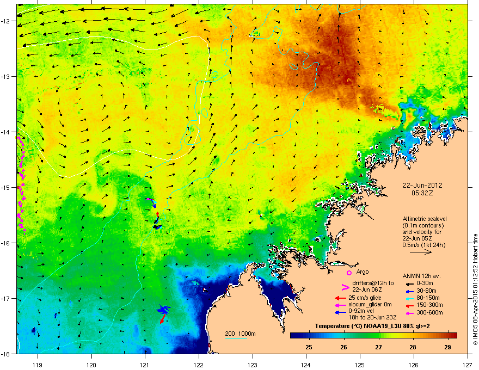Click the '(0.1m contours)' caption line

pos(423,226)
